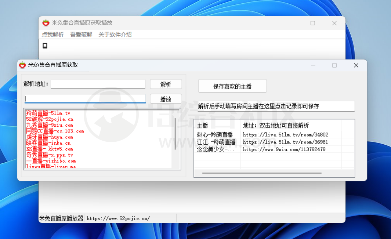Image resolution: width=391 pixels, height=239 pixels.
Task: Open the 关于软件介绍 menu
Action: click(x=115, y=35)
